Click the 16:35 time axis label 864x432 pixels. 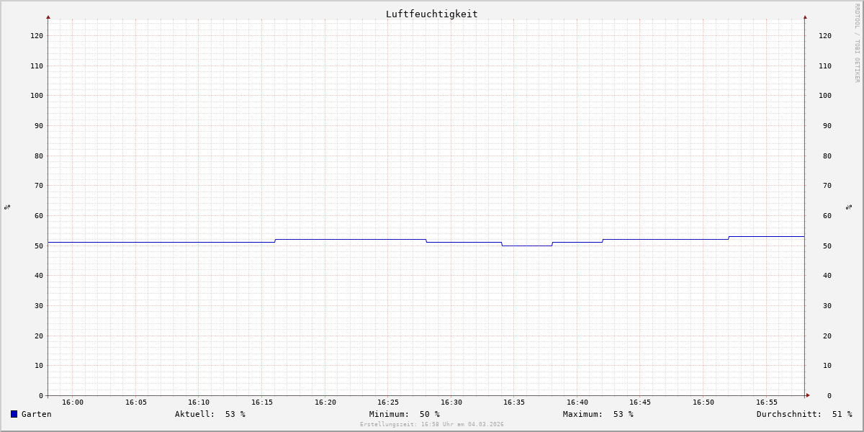pyautogui.click(x=514, y=402)
